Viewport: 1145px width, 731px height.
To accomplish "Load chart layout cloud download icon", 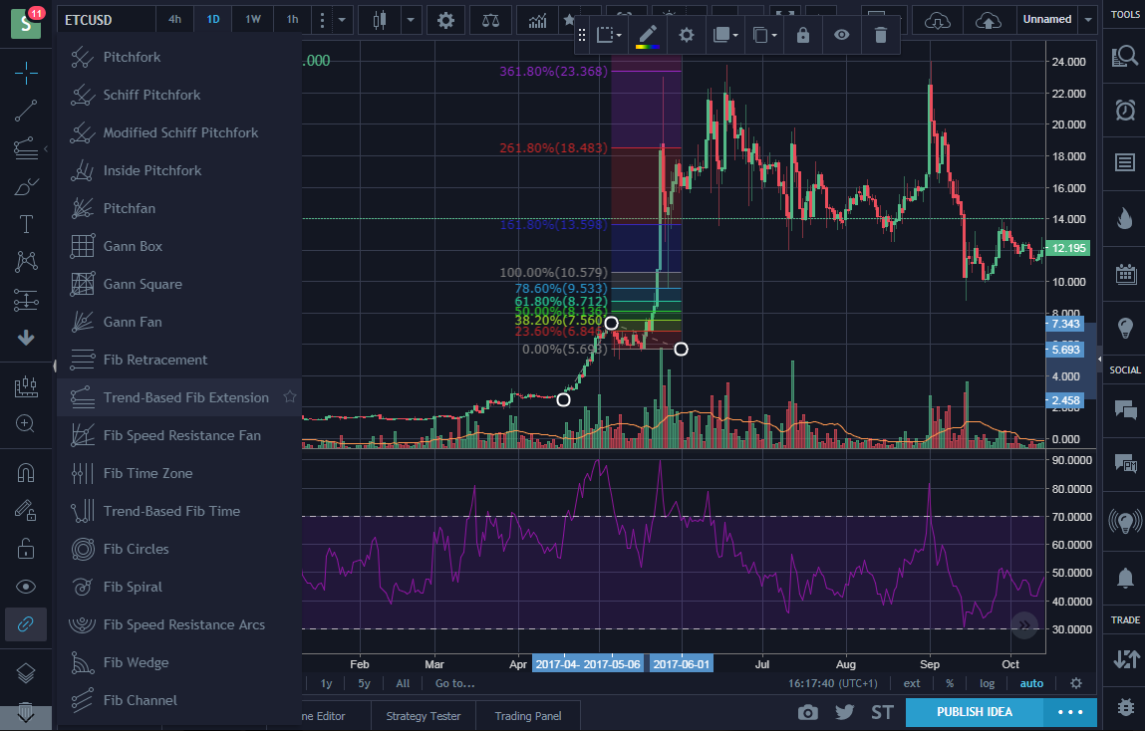I will (938, 20).
